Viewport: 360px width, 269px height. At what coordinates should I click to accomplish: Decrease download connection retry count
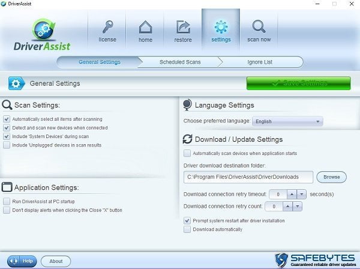298,207
